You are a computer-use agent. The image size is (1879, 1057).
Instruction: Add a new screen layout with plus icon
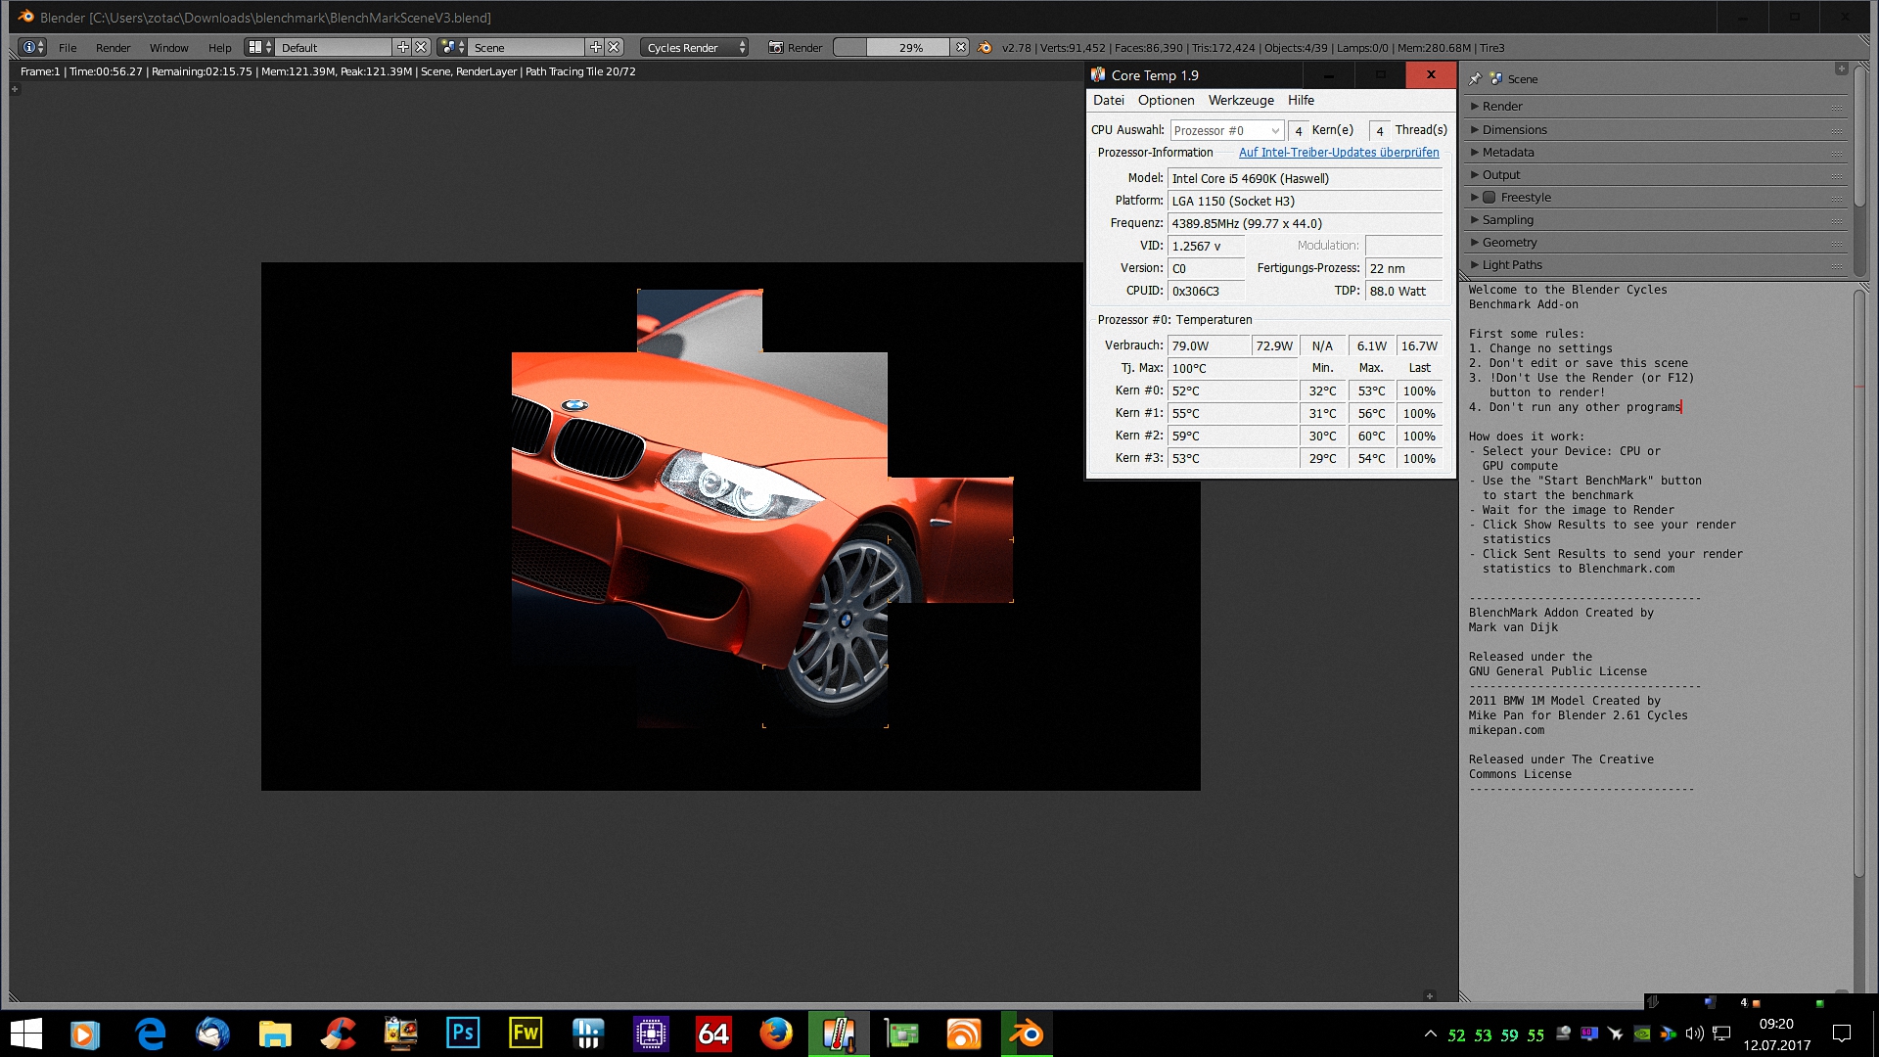(x=402, y=47)
